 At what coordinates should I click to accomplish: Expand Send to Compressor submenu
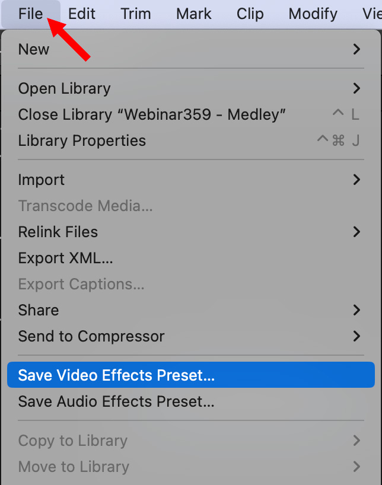point(91,336)
